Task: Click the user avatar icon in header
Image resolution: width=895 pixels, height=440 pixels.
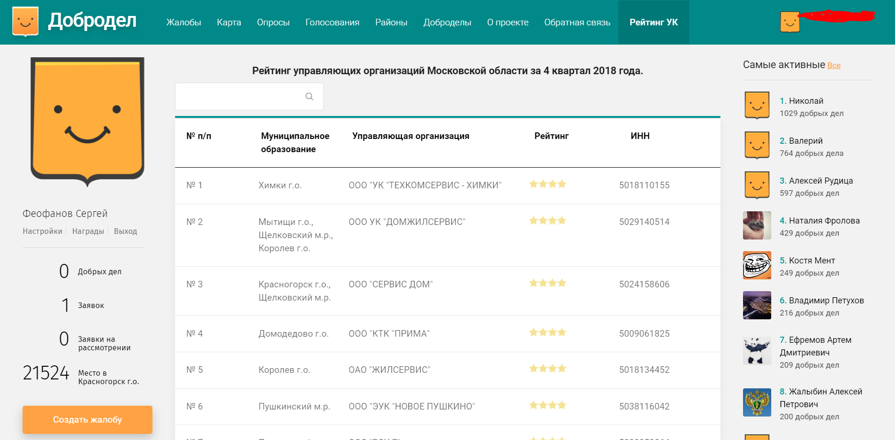Action: tap(790, 22)
